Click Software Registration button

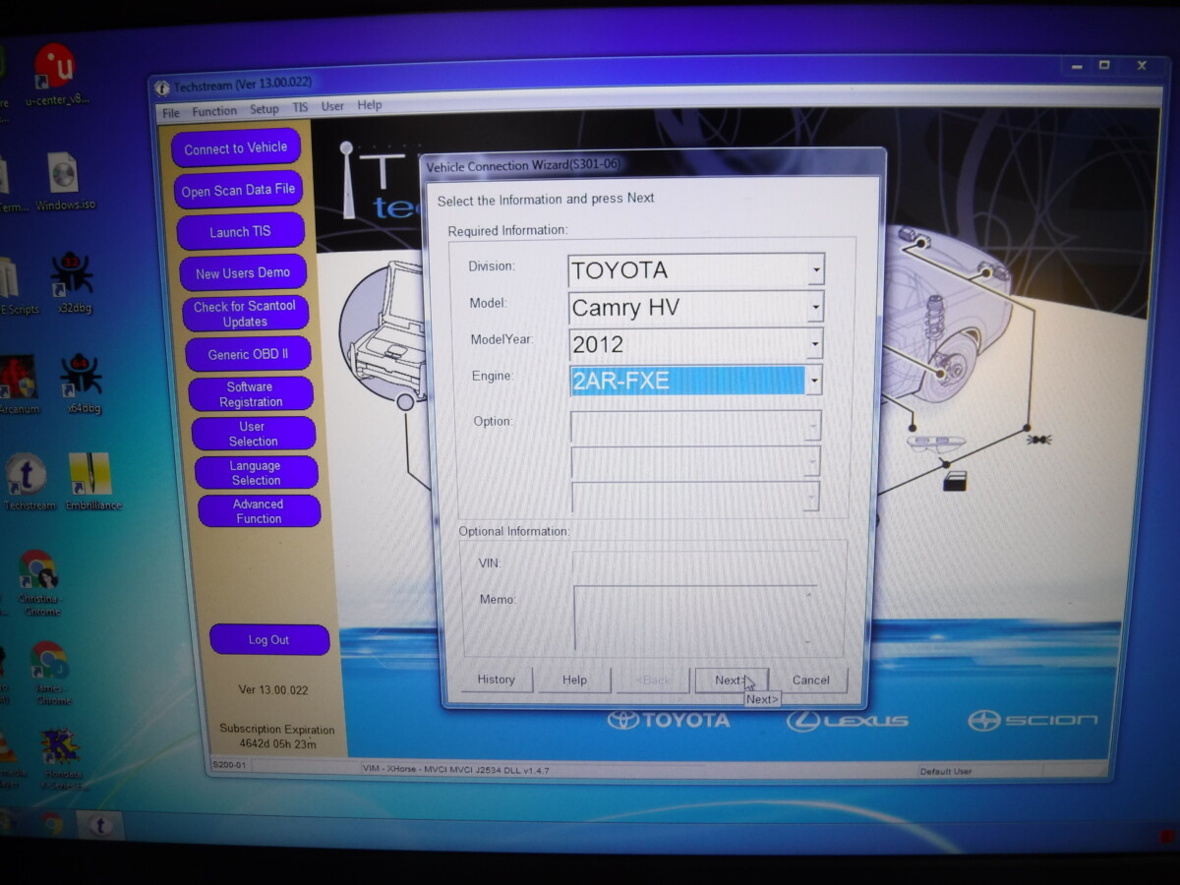251,394
